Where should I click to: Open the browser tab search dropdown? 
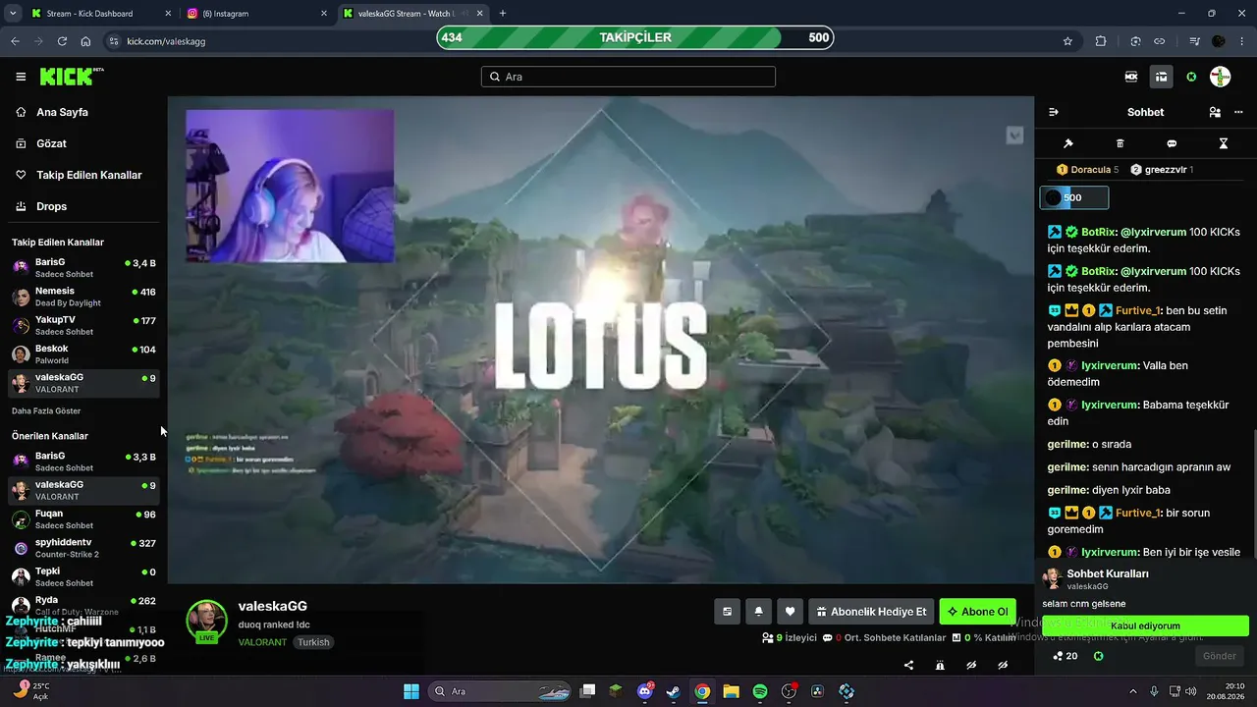(x=12, y=14)
